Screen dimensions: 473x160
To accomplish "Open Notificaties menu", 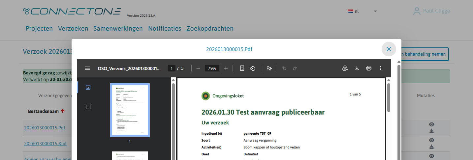I will point(165,28).
